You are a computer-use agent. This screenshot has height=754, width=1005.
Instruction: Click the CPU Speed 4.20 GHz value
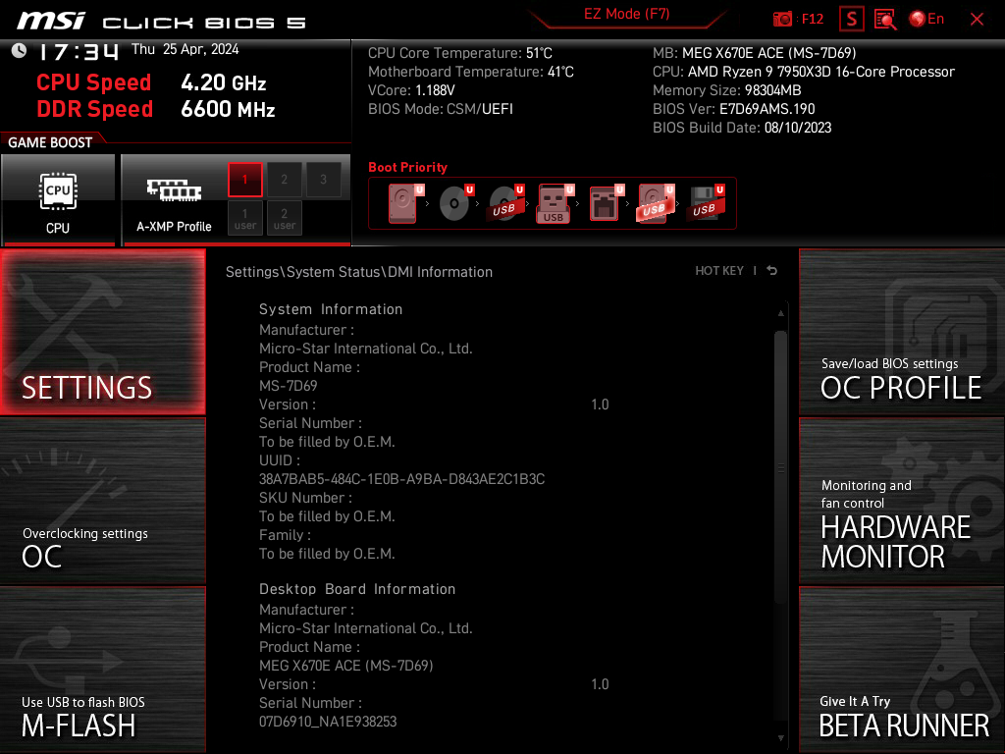[223, 82]
